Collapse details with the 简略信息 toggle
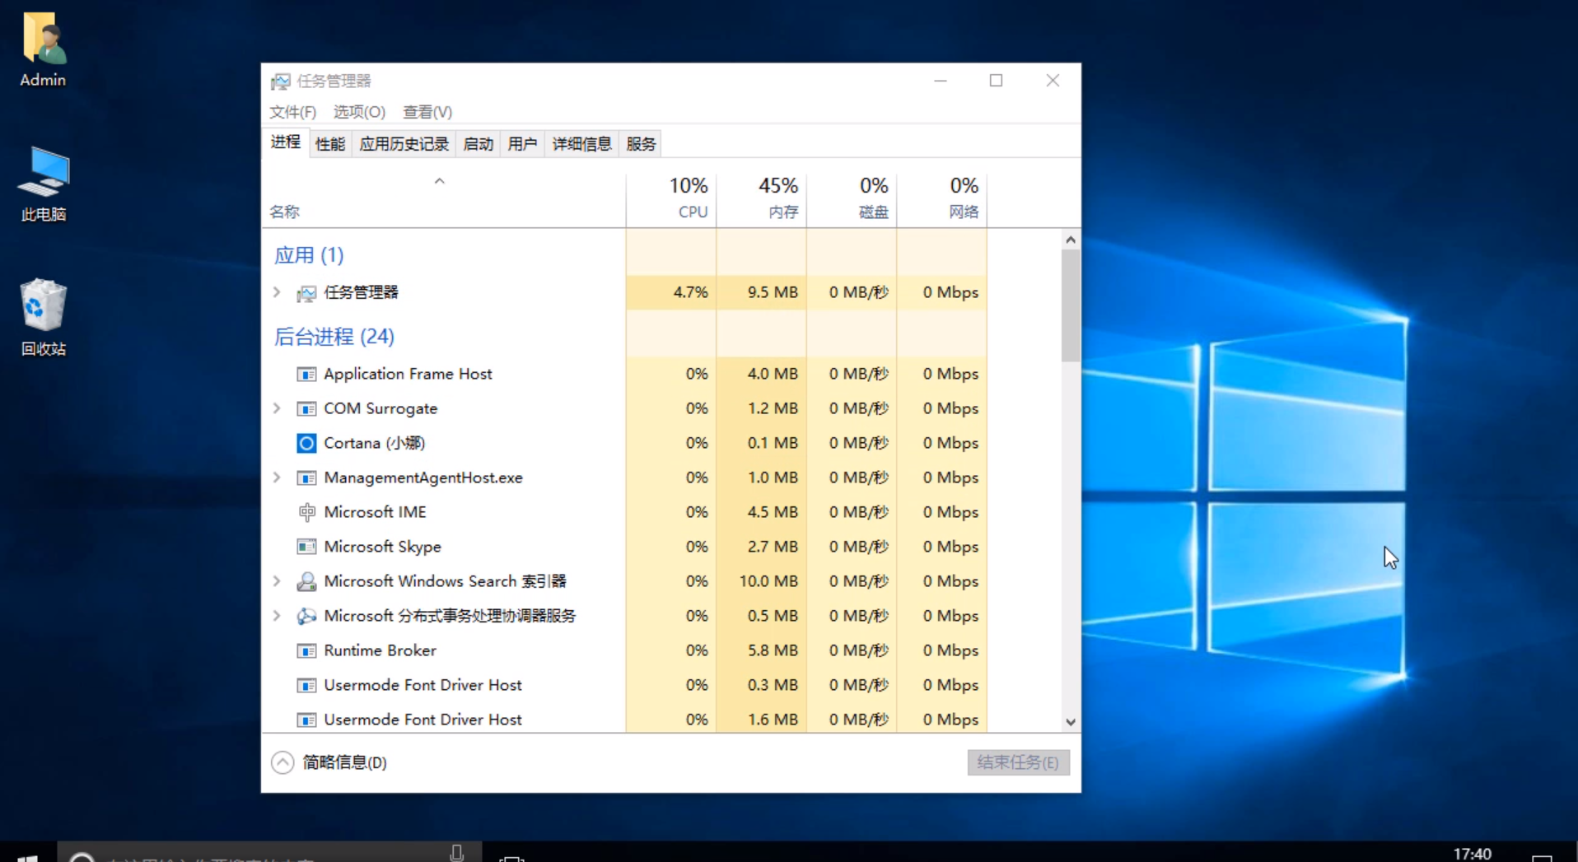The image size is (1578, 862). coord(282,762)
